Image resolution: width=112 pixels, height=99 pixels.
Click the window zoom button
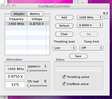[x=14, y=6]
